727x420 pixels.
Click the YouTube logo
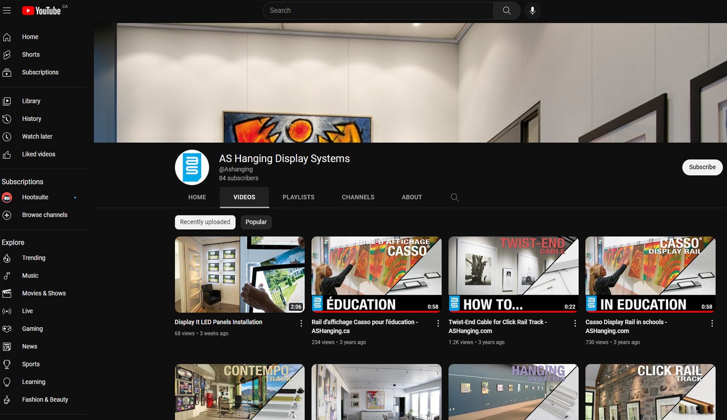coord(42,11)
